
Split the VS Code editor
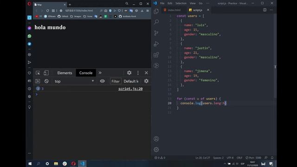[x=265, y=10]
